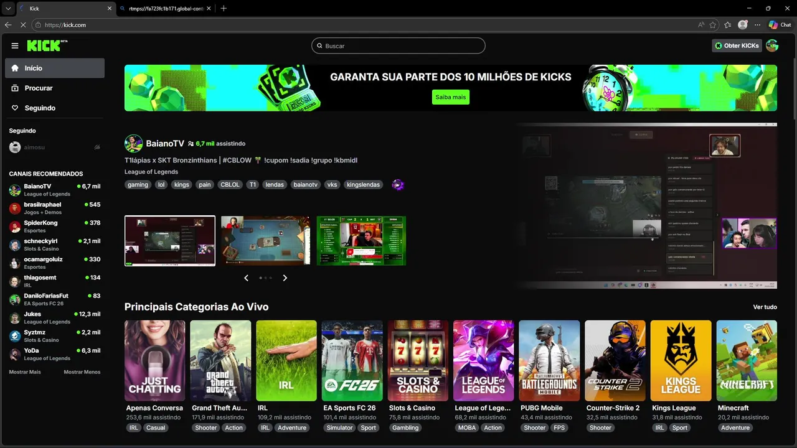Open the browser profile icon
Image resolution: width=797 pixels, height=448 pixels.
coord(742,25)
